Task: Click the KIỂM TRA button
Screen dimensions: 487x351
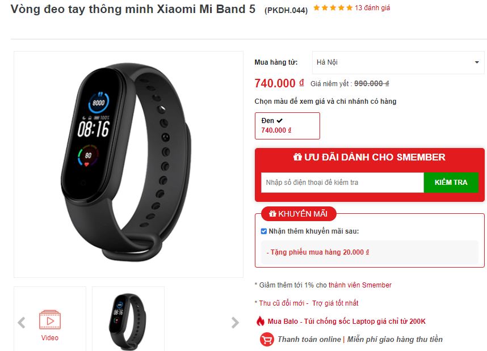Action: (x=451, y=183)
